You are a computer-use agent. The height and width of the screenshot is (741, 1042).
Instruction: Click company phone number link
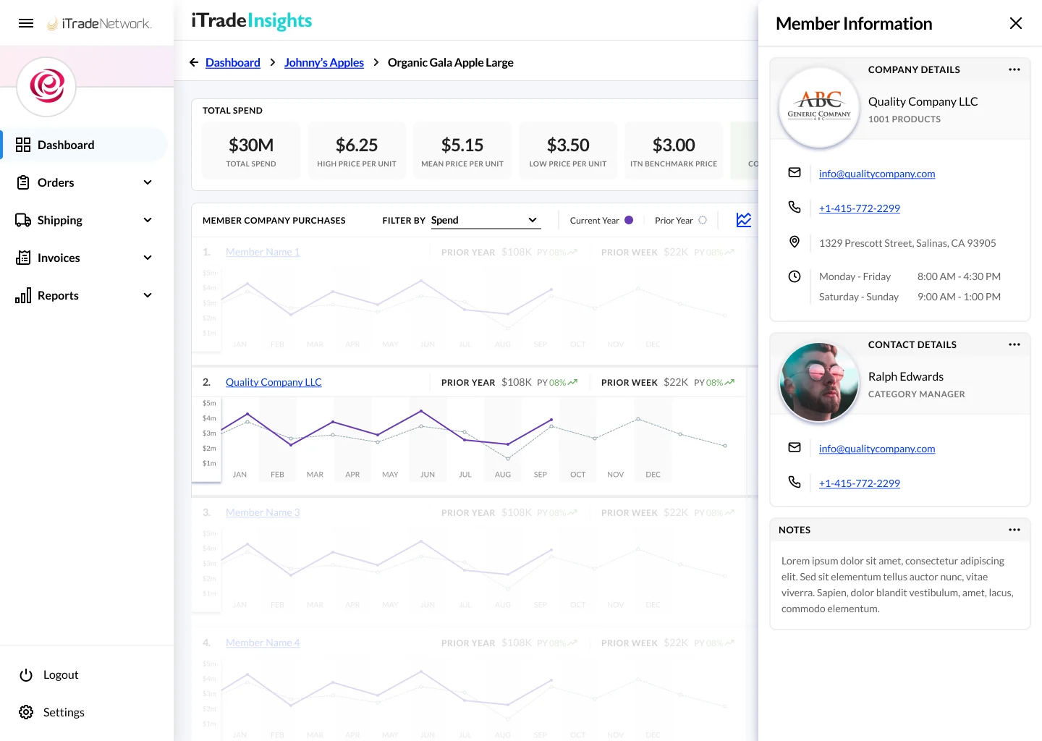click(860, 208)
